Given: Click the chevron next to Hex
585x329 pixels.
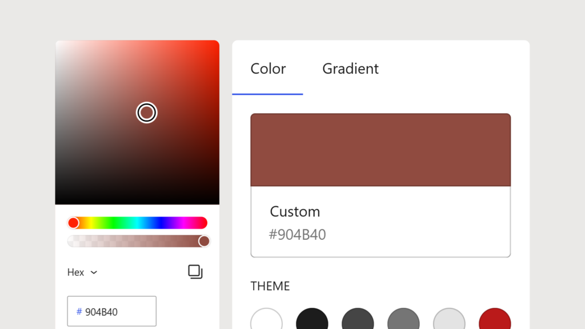Looking at the screenshot, I should [94, 272].
